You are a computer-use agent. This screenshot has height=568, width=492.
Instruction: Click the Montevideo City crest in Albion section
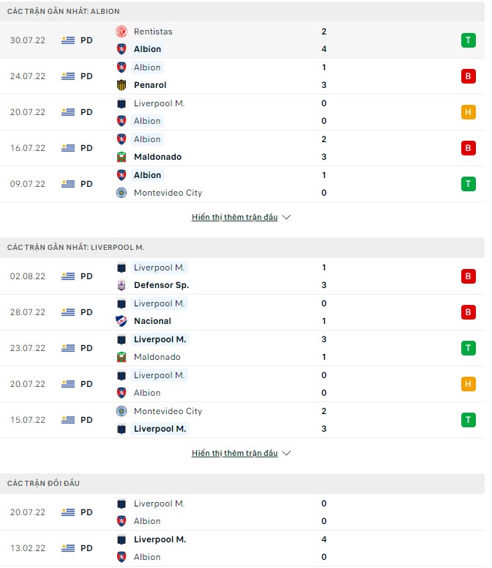coord(122,193)
